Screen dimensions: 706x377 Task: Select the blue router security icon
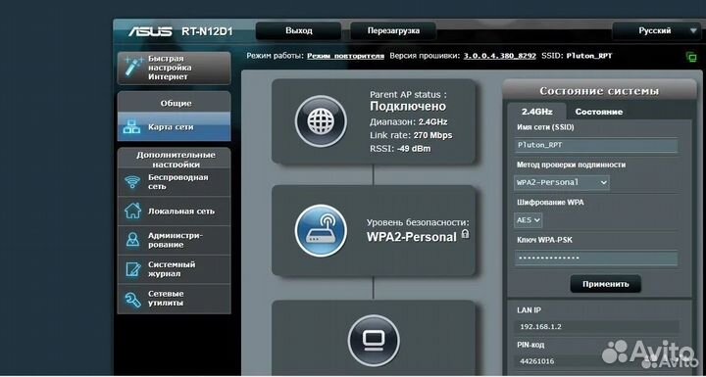tap(321, 230)
